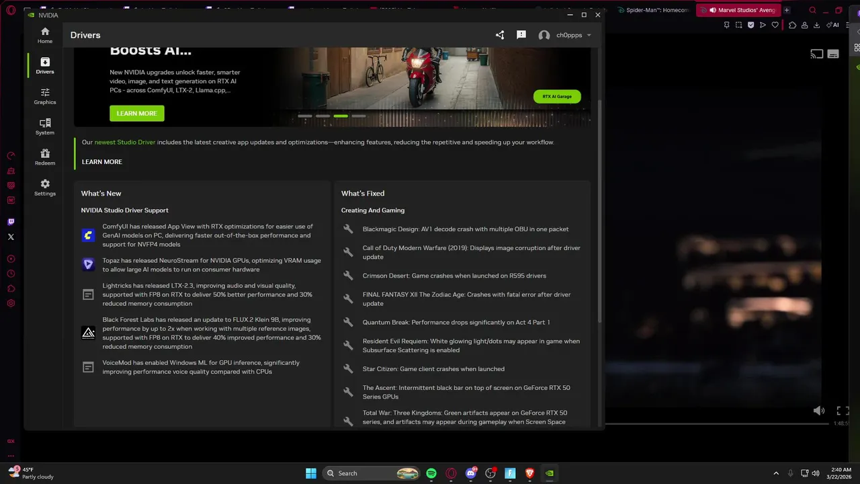Open the System sidebar section
Image resolution: width=860 pixels, height=484 pixels.
(x=45, y=126)
